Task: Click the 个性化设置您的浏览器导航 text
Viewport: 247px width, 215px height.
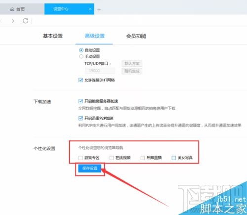Action: 101,148
